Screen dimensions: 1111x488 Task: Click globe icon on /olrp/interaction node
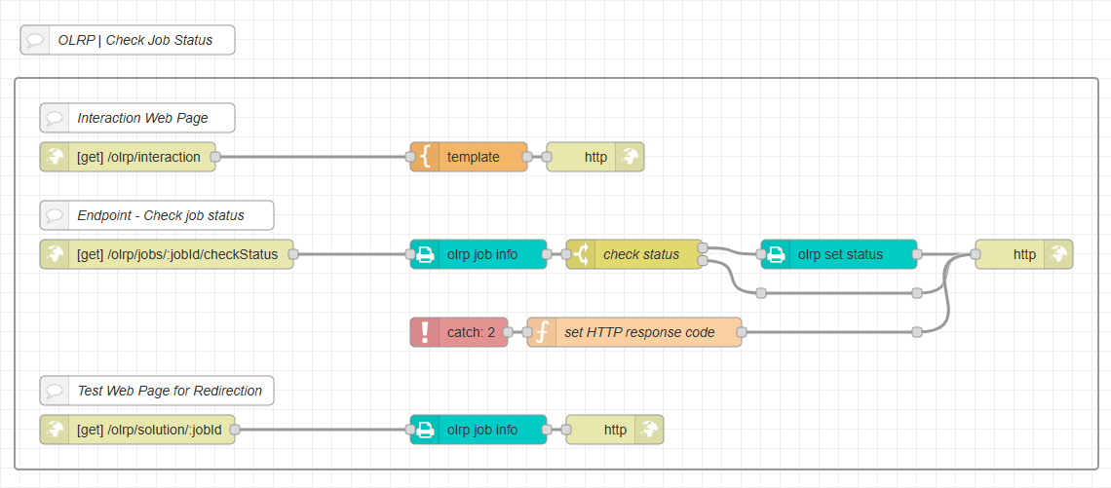(55, 157)
